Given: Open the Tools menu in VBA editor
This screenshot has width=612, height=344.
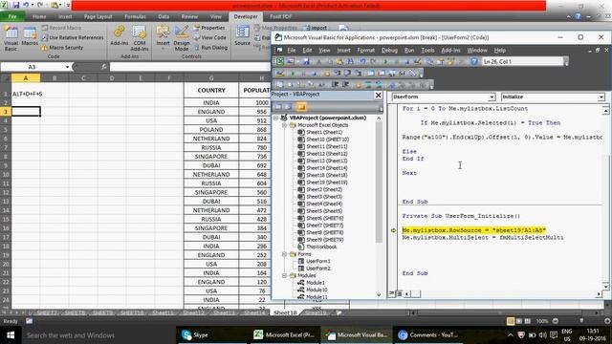Looking at the screenshot, I should pyautogui.click(x=427, y=51).
